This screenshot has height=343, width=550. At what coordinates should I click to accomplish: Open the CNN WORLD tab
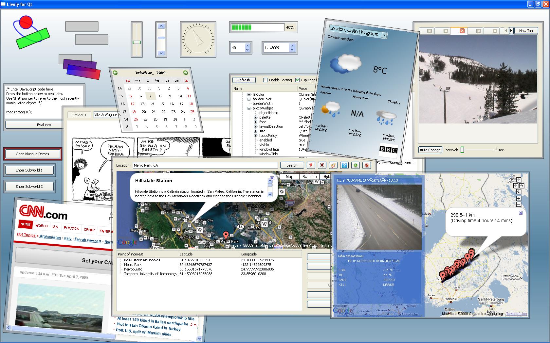[42, 225]
